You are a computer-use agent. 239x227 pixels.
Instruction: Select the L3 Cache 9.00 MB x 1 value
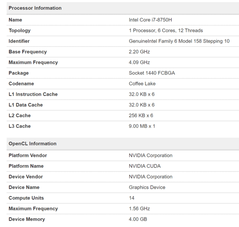[x=142, y=126]
